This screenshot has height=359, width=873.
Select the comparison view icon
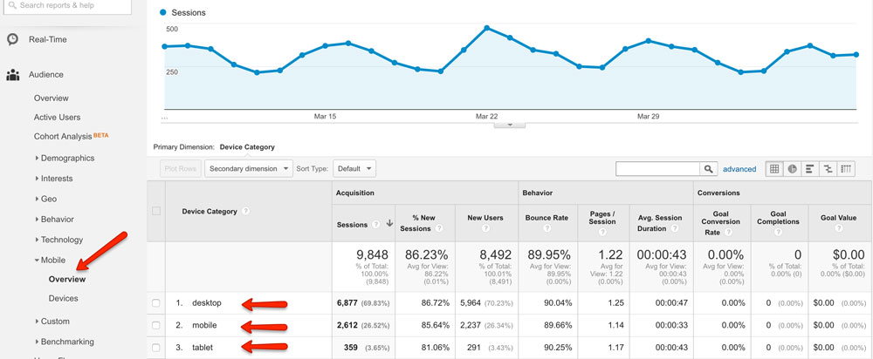(x=828, y=169)
